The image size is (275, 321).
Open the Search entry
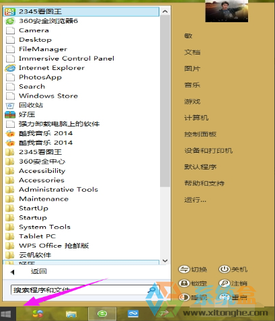click(x=81, y=86)
